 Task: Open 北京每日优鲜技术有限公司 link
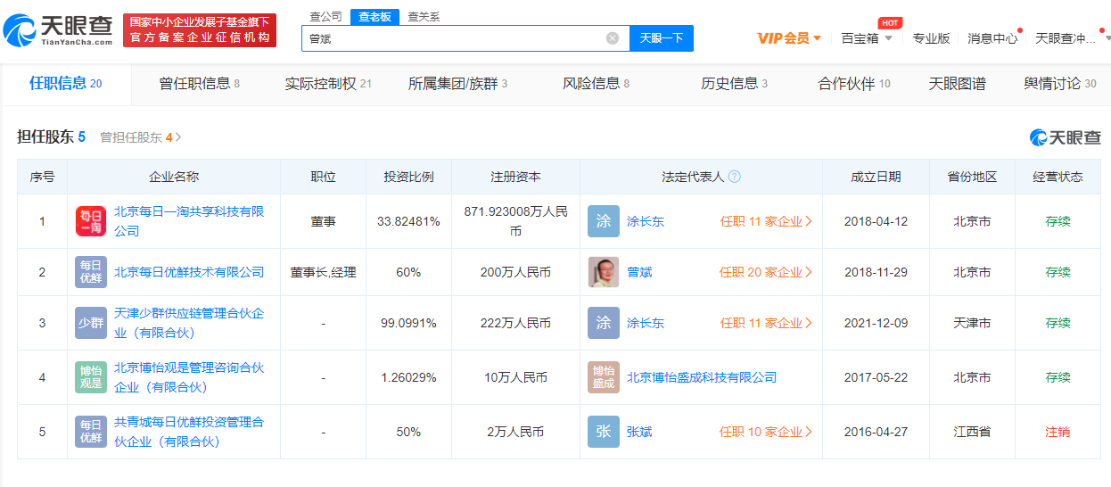pyautogui.click(x=189, y=272)
